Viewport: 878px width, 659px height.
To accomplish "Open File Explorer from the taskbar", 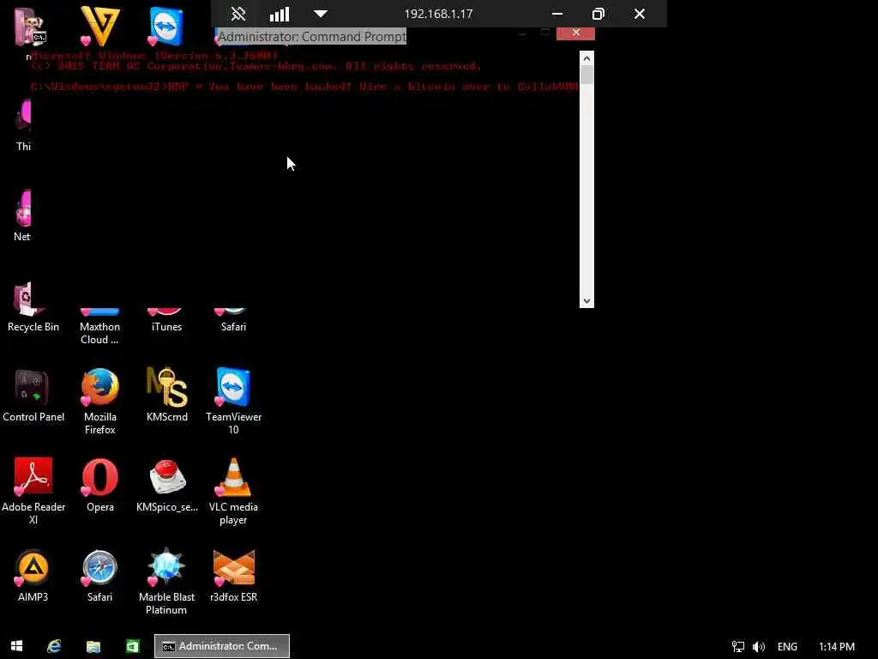I will coord(93,645).
